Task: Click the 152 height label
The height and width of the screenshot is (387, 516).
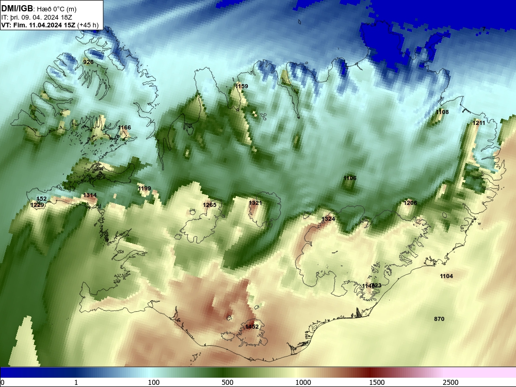Action: click(41, 199)
